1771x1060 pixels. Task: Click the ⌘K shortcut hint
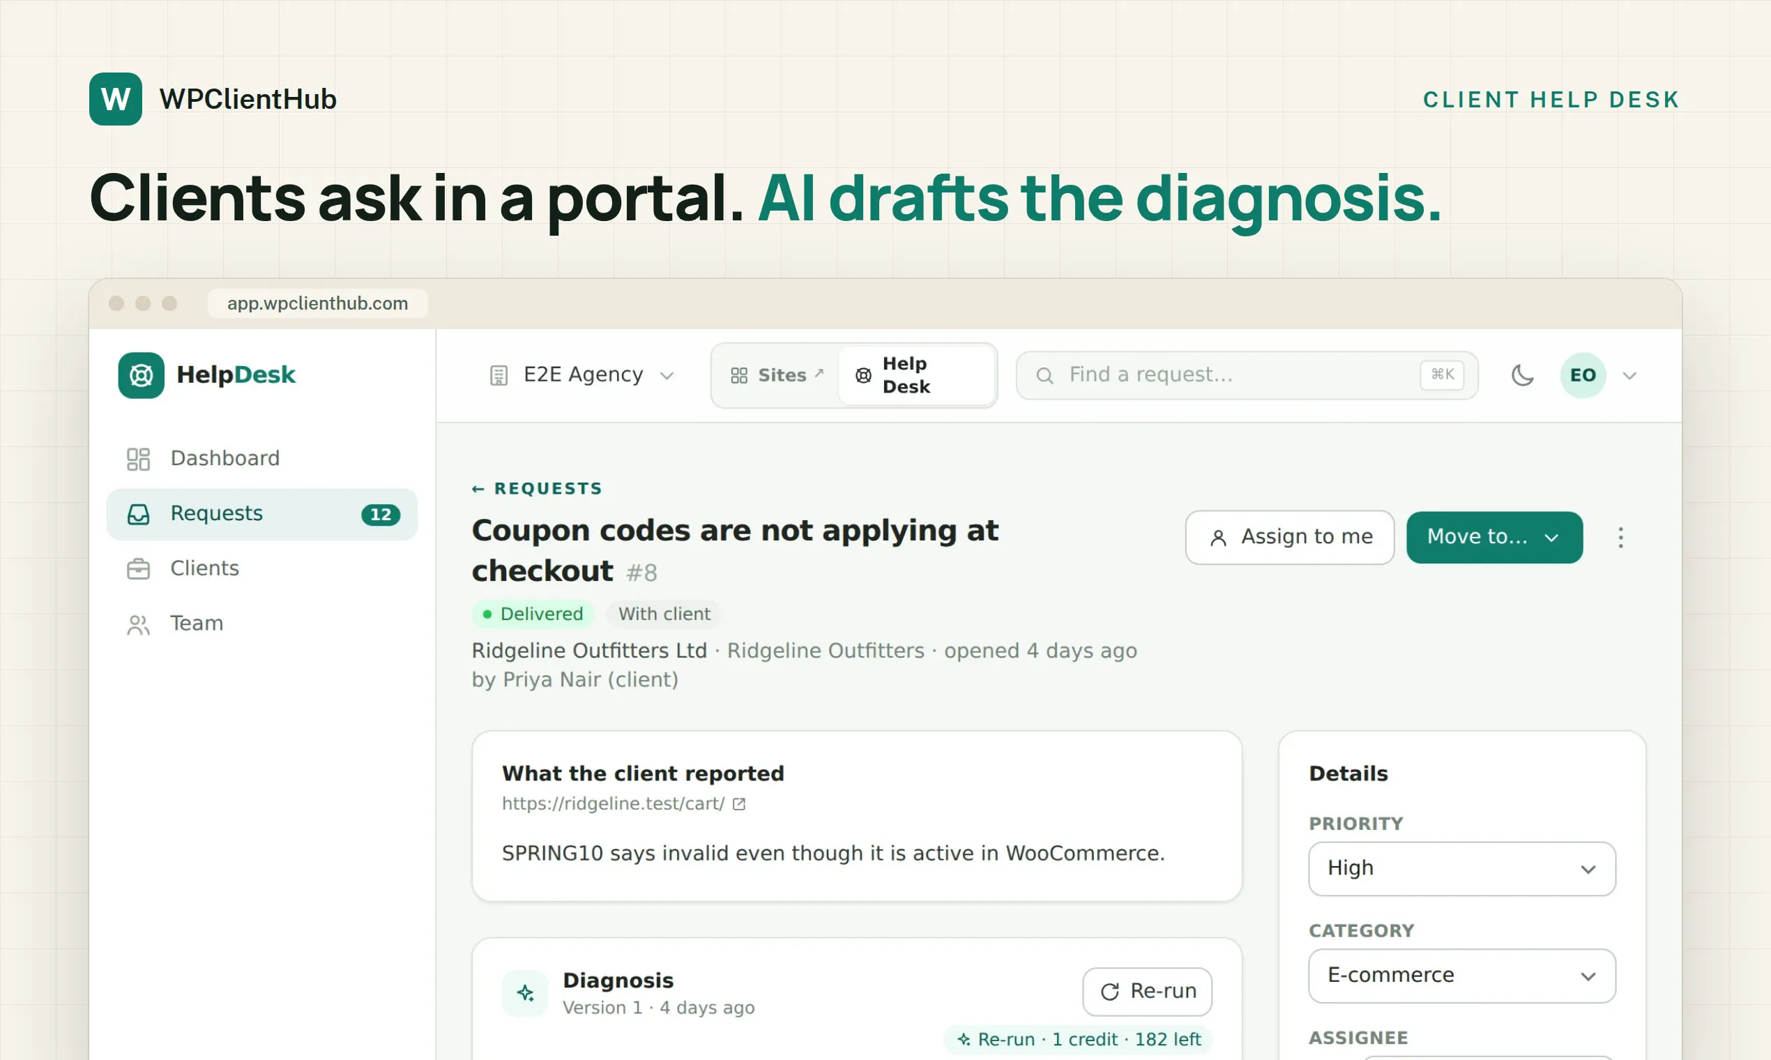coord(1443,374)
